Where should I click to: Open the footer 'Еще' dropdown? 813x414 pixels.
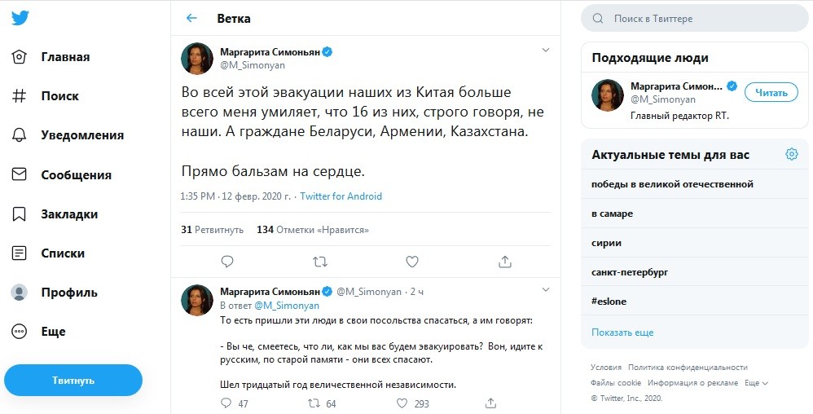tap(756, 383)
